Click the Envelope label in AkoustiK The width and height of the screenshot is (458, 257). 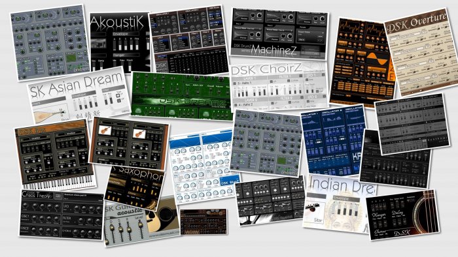tap(120, 35)
